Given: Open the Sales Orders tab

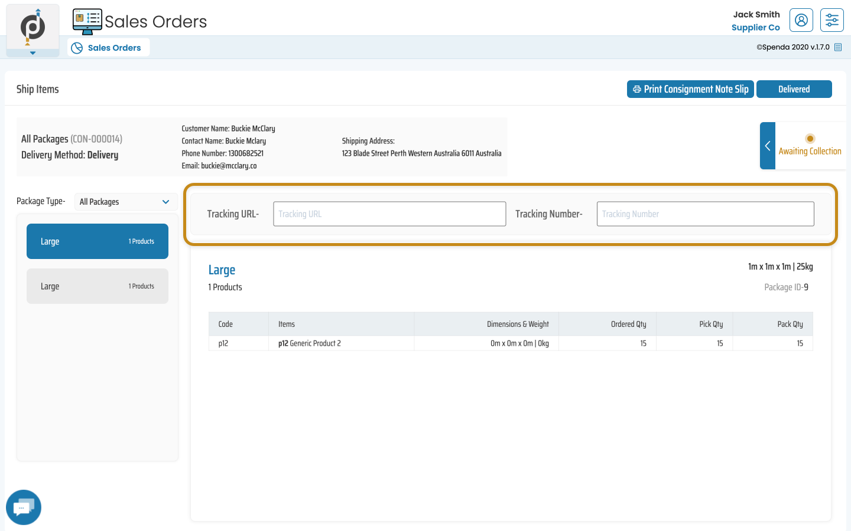Looking at the screenshot, I should 108,48.
